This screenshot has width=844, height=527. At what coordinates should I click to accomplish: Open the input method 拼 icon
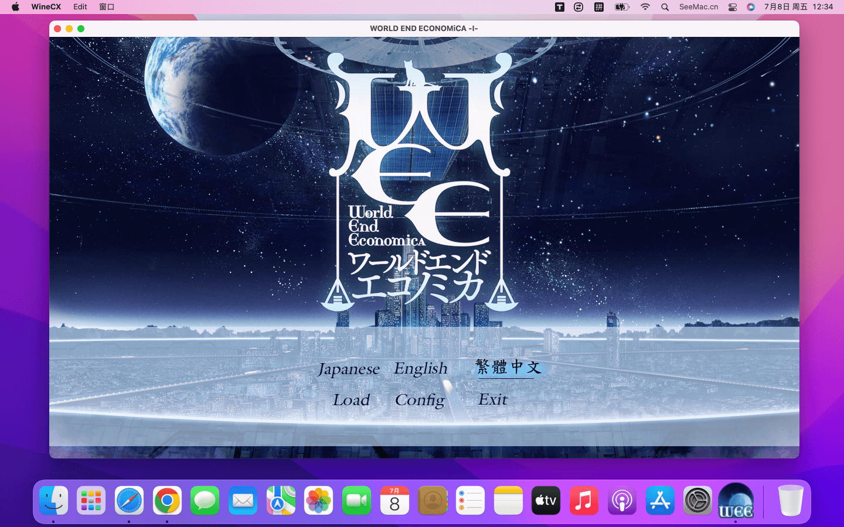pos(598,7)
